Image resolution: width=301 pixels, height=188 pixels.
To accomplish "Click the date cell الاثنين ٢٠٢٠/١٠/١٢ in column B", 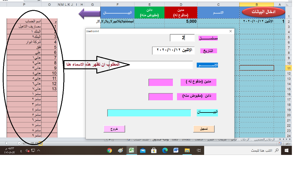I will click(x=256, y=21).
